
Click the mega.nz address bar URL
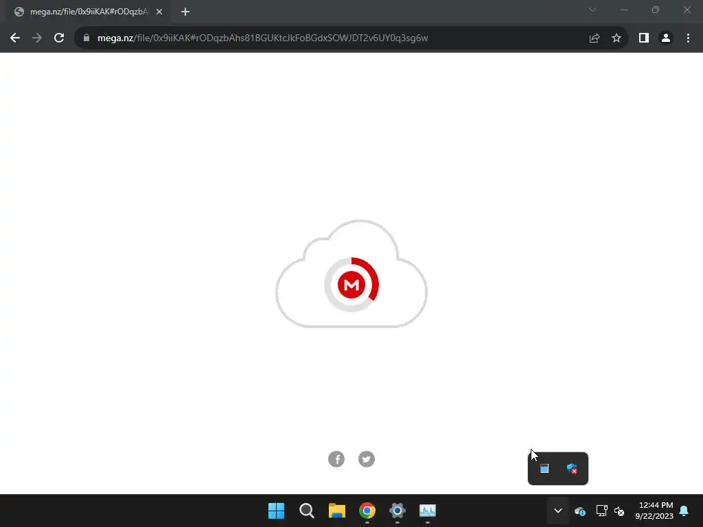click(x=263, y=38)
